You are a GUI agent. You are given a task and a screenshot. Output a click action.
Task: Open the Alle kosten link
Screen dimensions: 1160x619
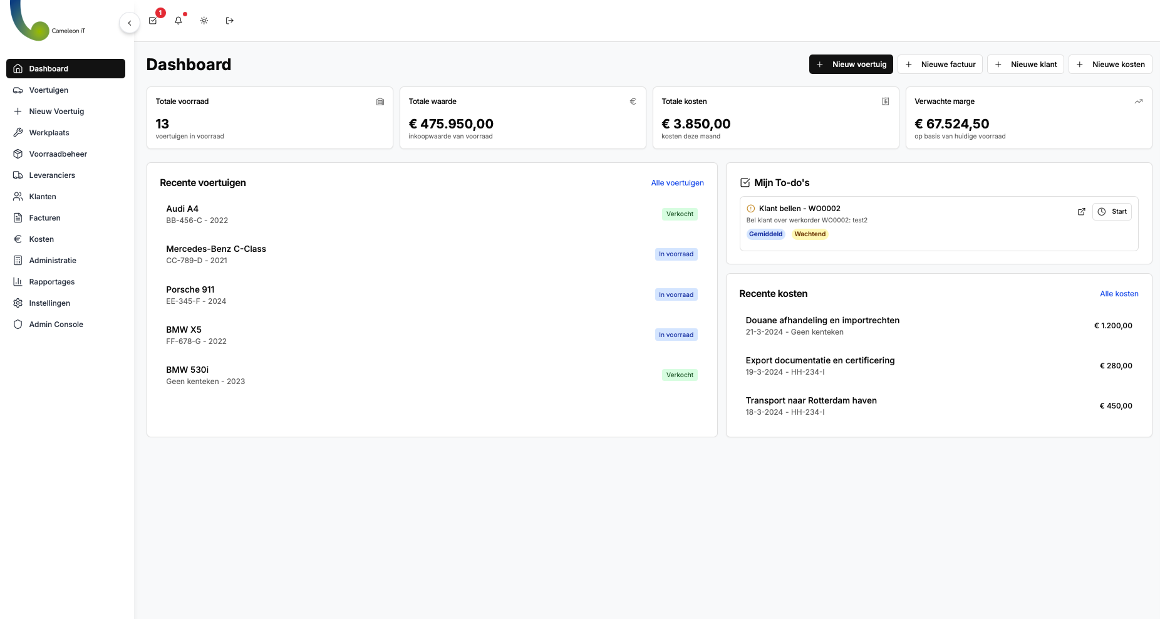[x=1119, y=293]
